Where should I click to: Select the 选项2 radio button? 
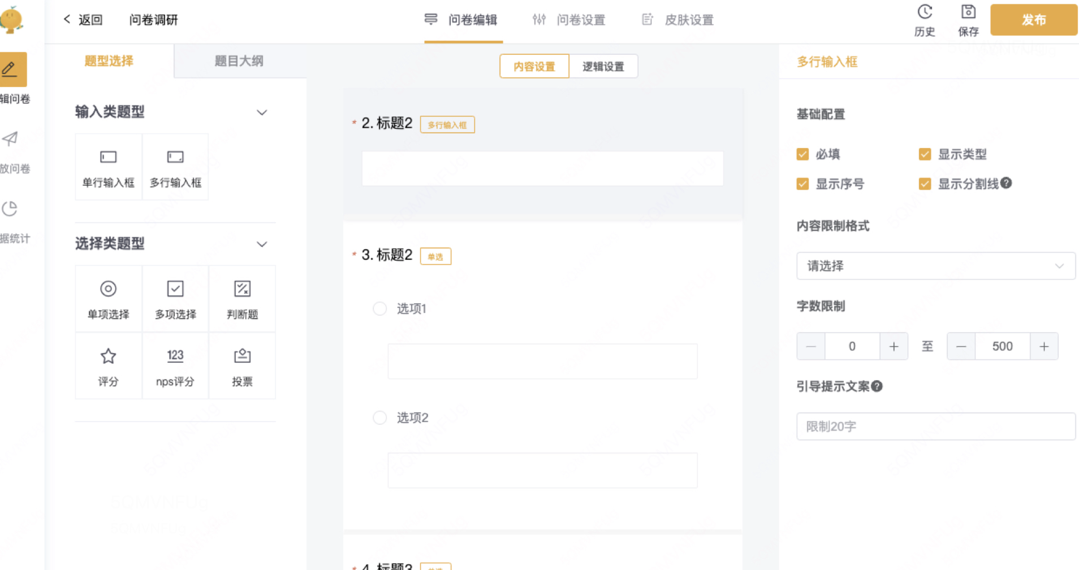click(x=380, y=417)
